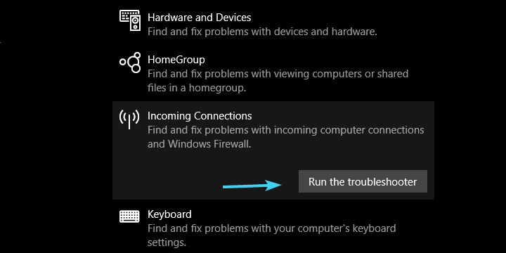506x253 pixels.
Task: Select the incoming computer connections description line
Action: pyautogui.click(x=285, y=130)
